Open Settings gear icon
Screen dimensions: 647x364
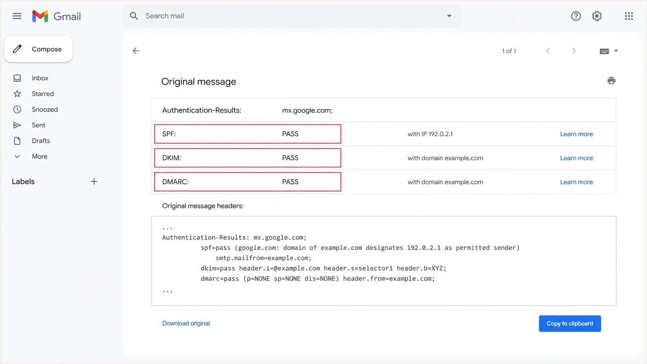[597, 16]
